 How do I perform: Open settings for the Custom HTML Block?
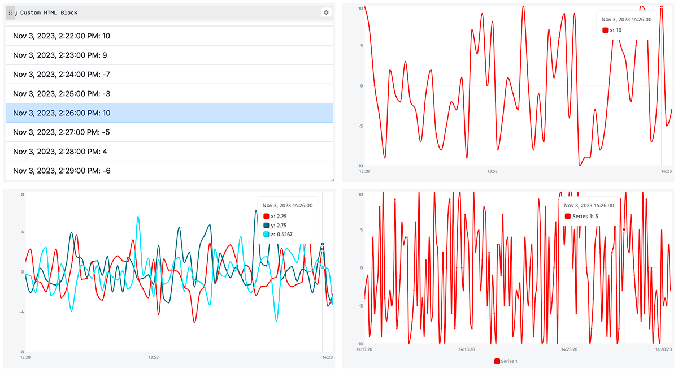point(326,12)
